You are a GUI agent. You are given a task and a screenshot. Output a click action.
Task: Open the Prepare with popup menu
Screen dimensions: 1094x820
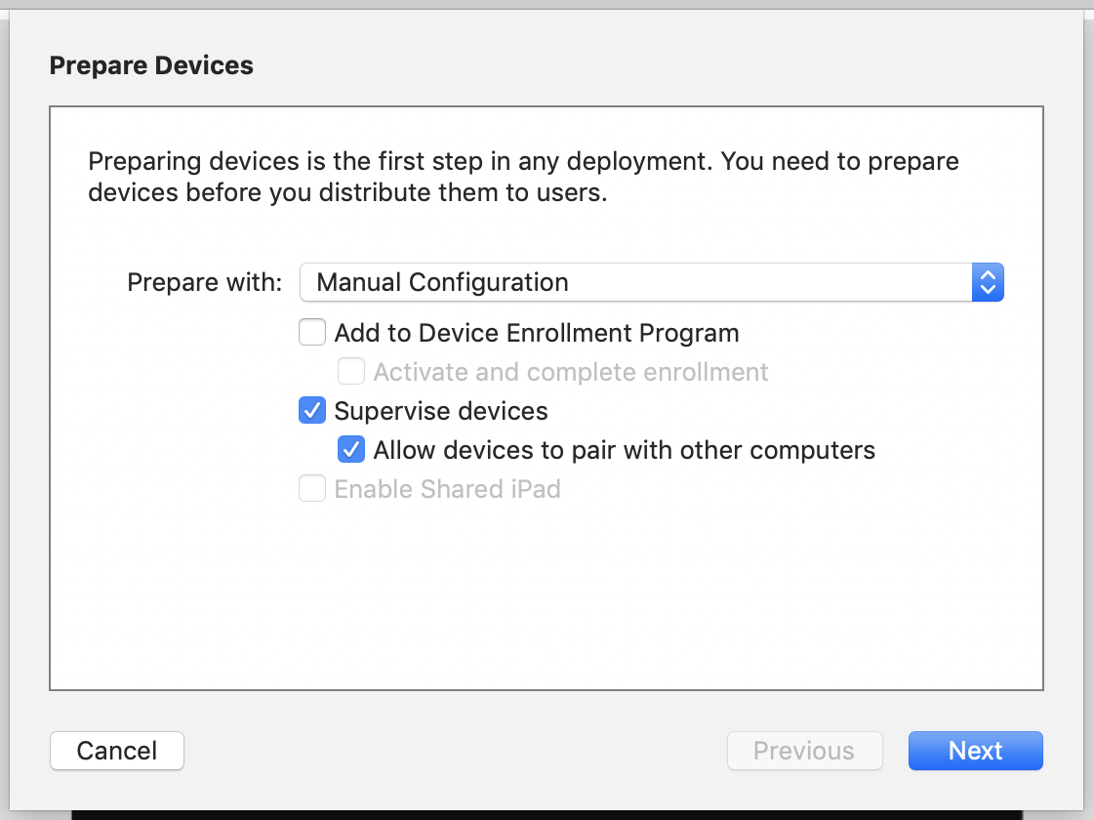[650, 283]
